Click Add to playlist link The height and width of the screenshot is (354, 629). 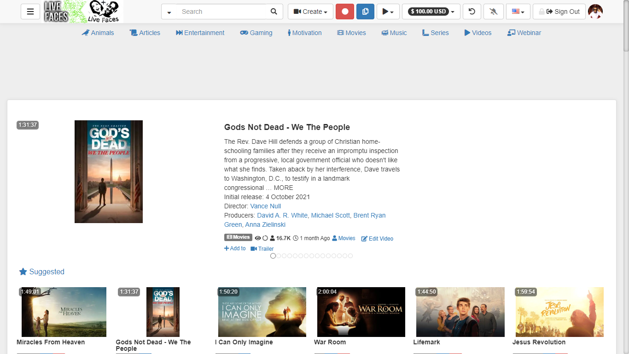[x=235, y=248]
